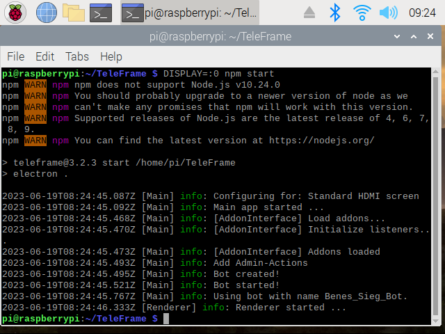Launch a new terminal from the panel

(x=101, y=13)
